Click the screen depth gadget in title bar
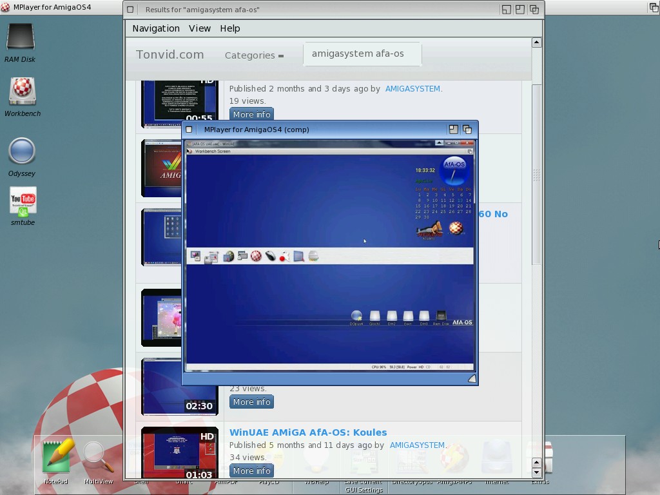 click(654, 7)
